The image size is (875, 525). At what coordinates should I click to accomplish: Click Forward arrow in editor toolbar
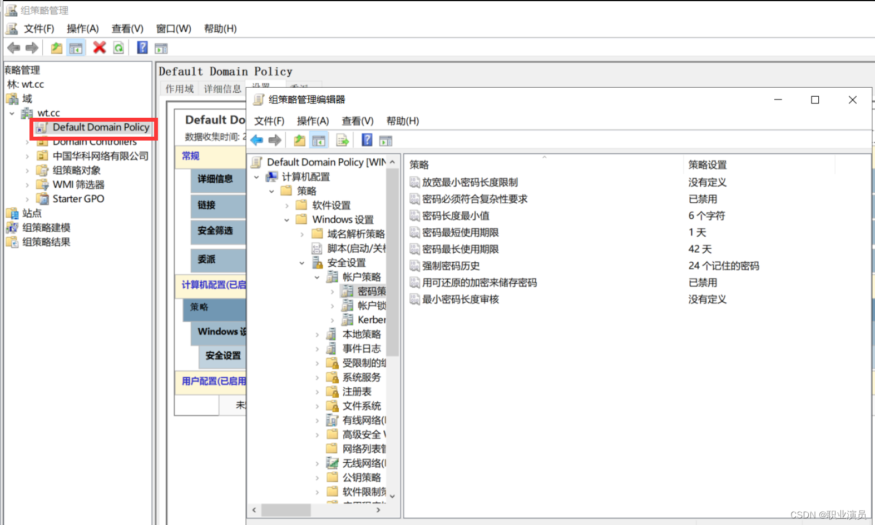point(275,140)
